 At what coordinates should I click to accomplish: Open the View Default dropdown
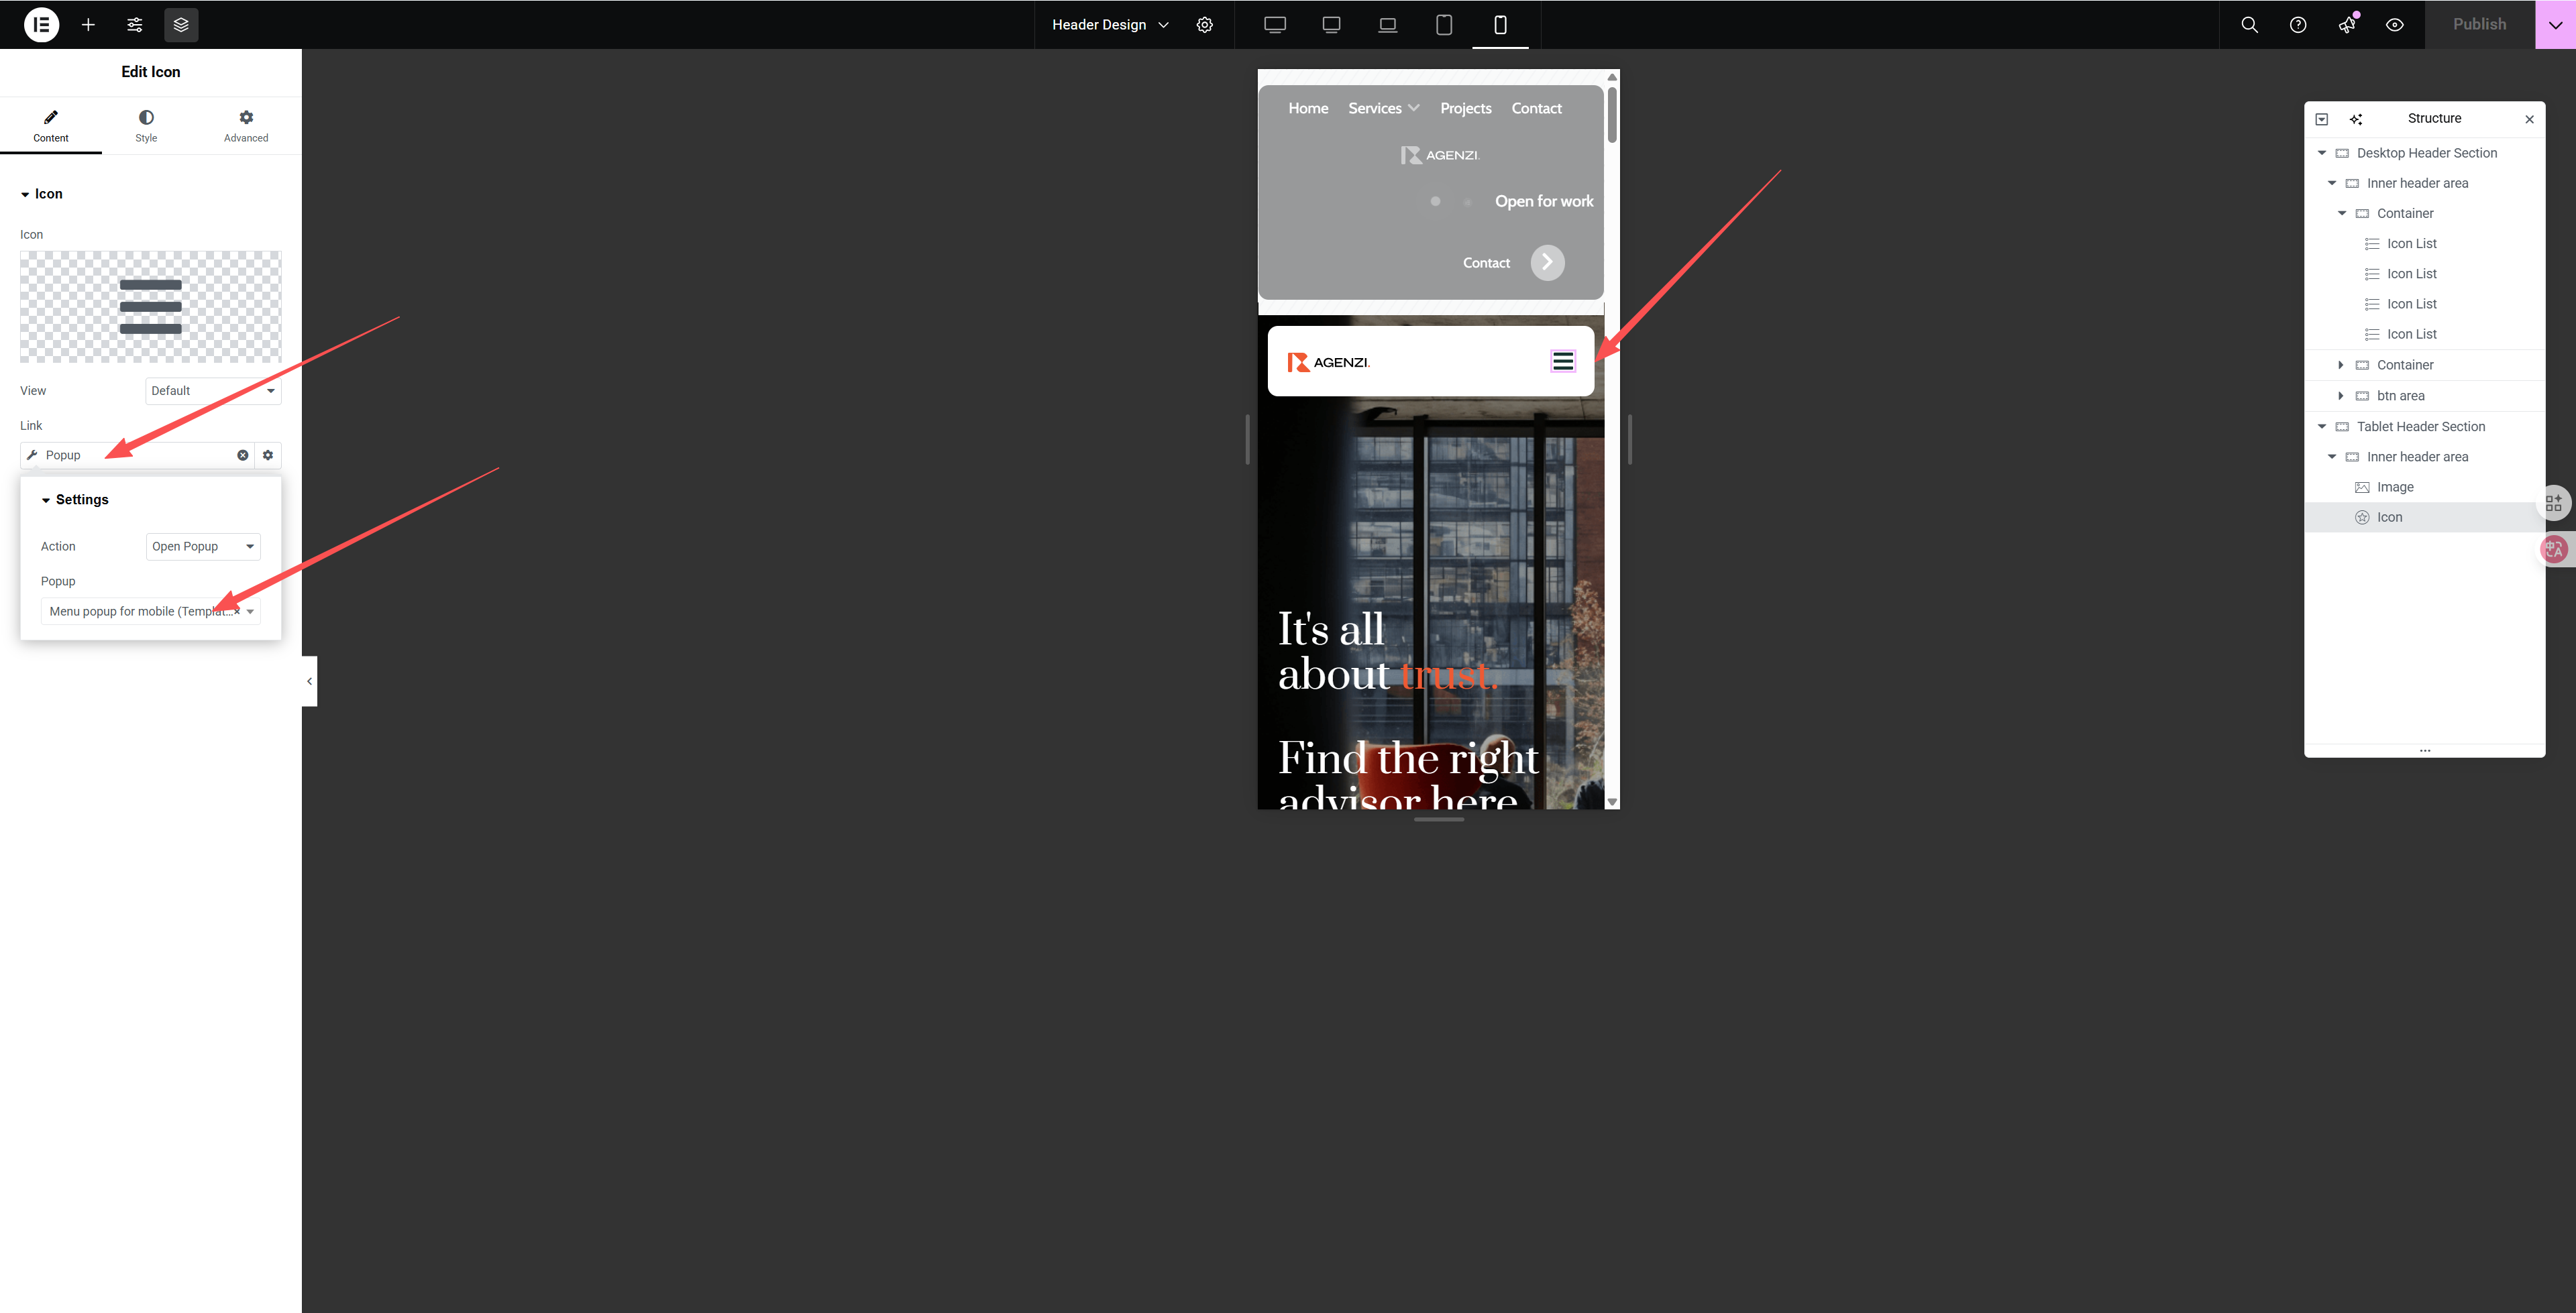coord(213,391)
